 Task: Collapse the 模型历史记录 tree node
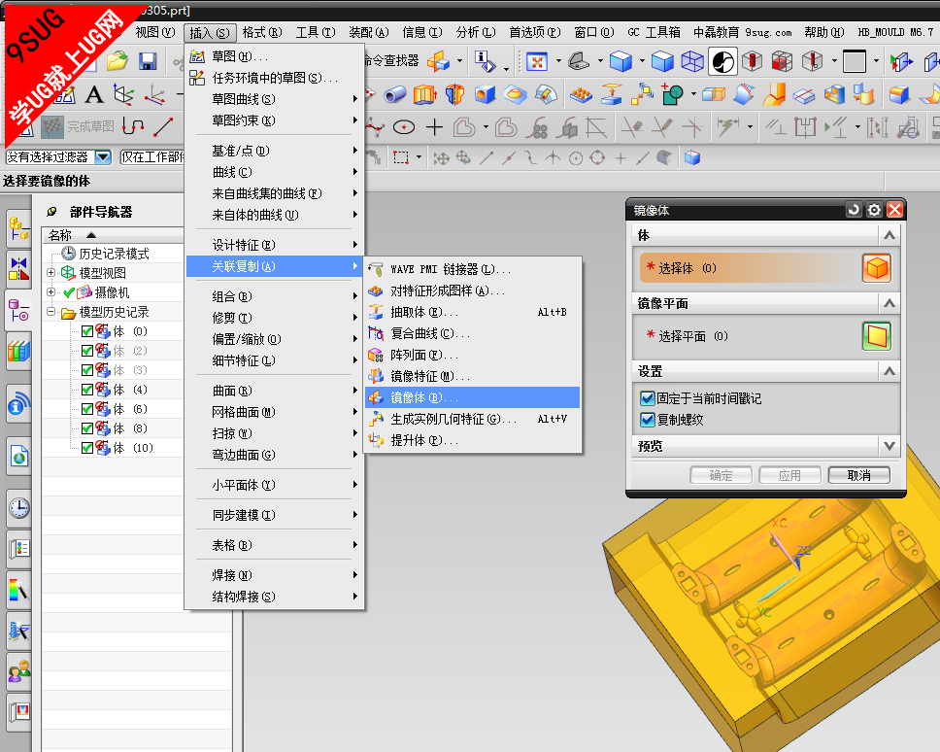(50, 312)
